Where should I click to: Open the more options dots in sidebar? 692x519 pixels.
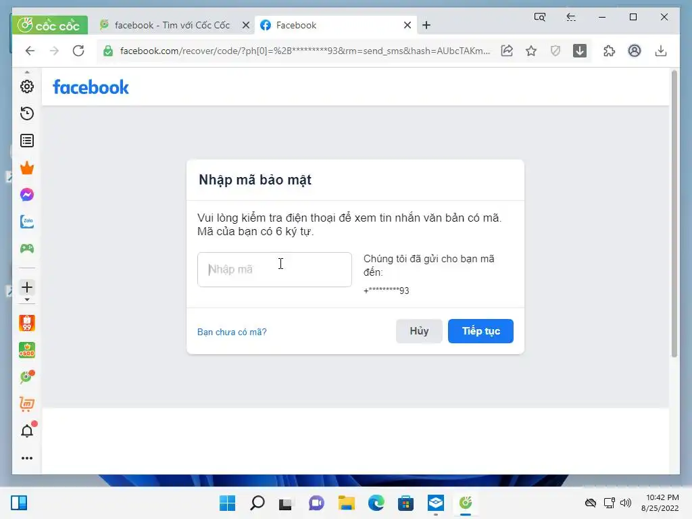tap(27, 458)
